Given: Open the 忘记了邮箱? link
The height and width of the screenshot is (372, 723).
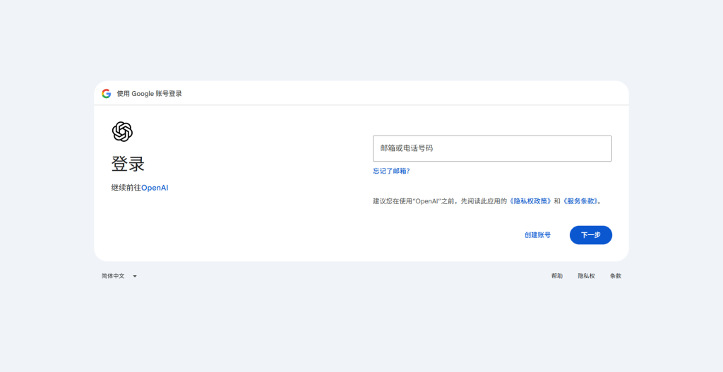Looking at the screenshot, I should coord(391,171).
